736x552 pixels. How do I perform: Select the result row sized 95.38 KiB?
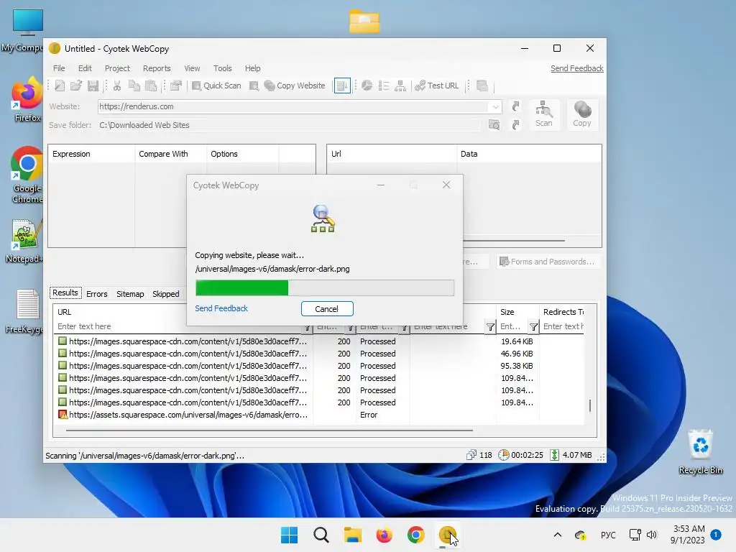click(x=319, y=366)
